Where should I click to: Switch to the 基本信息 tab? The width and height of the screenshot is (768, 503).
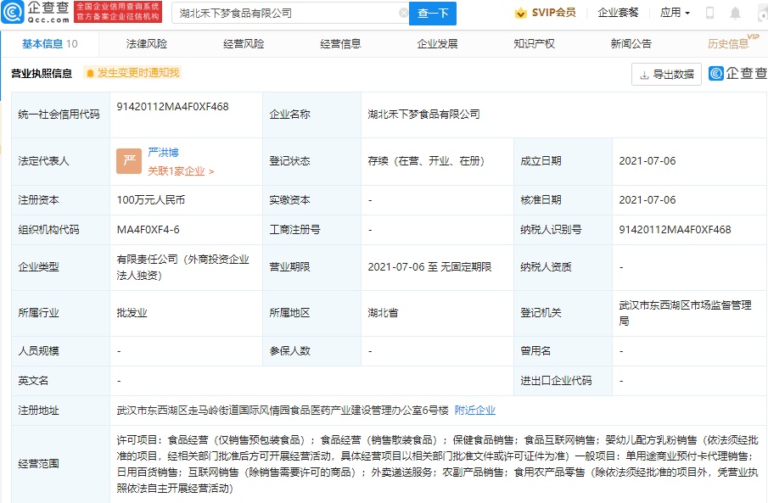coord(49,44)
